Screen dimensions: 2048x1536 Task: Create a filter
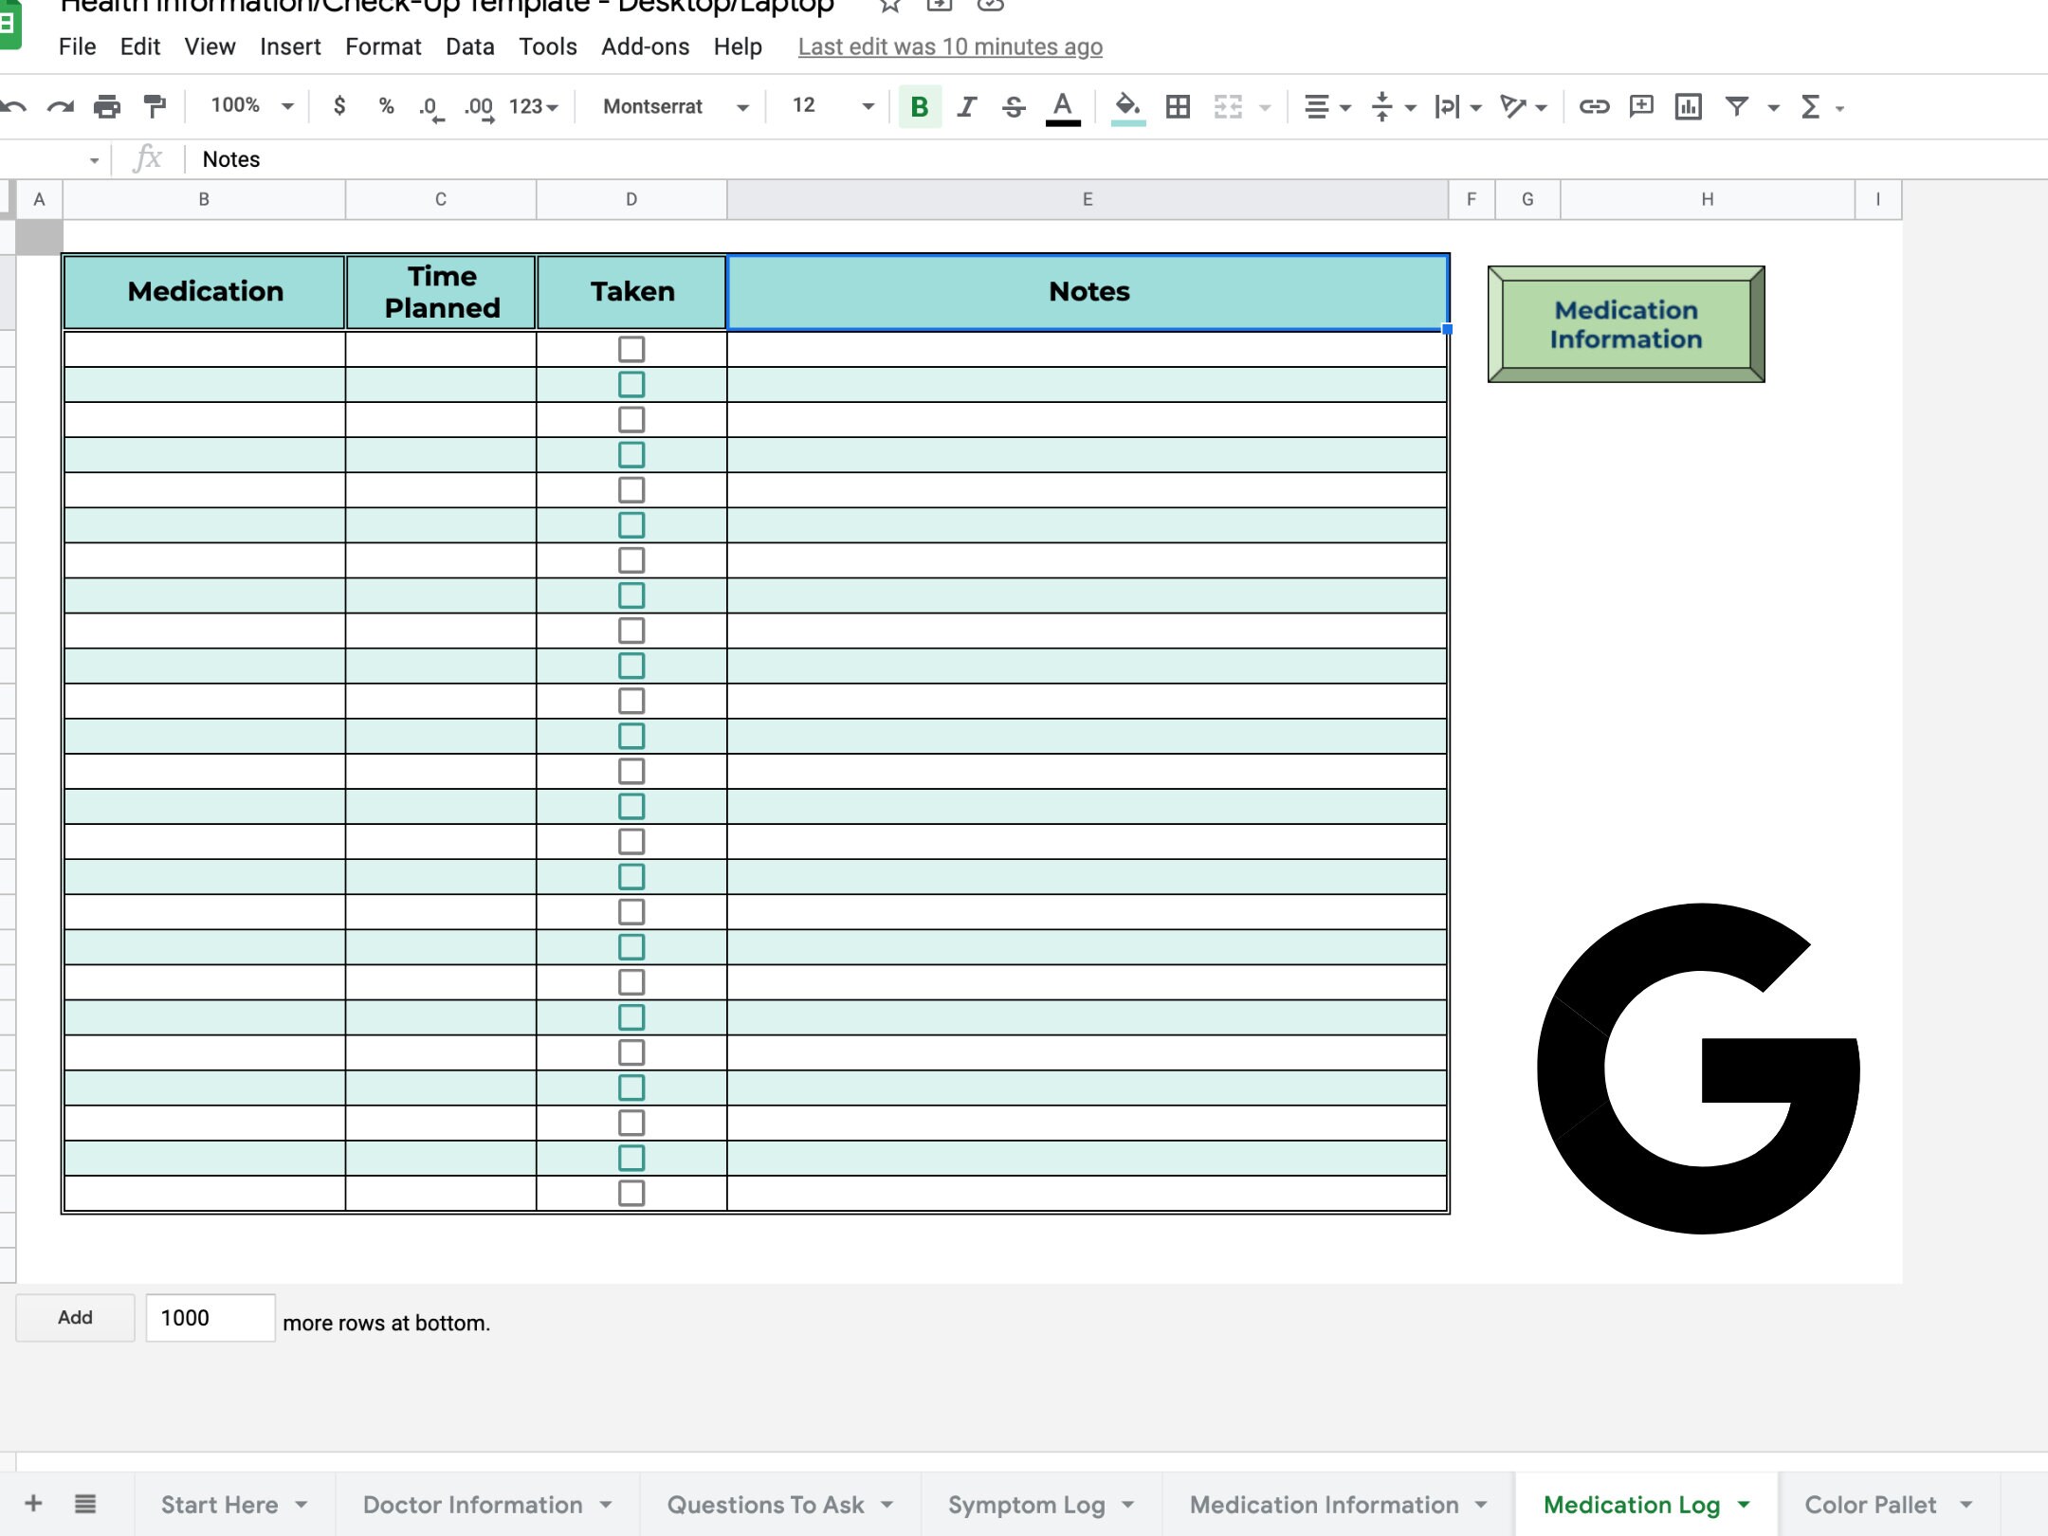[1735, 106]
